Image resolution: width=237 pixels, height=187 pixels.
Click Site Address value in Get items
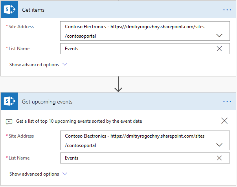pyautogui.click(x=134, y=31)
